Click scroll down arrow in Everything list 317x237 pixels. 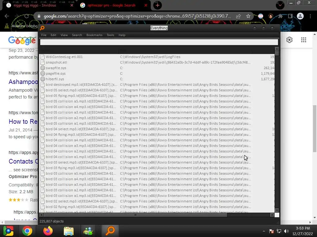[x=277, y=210]
